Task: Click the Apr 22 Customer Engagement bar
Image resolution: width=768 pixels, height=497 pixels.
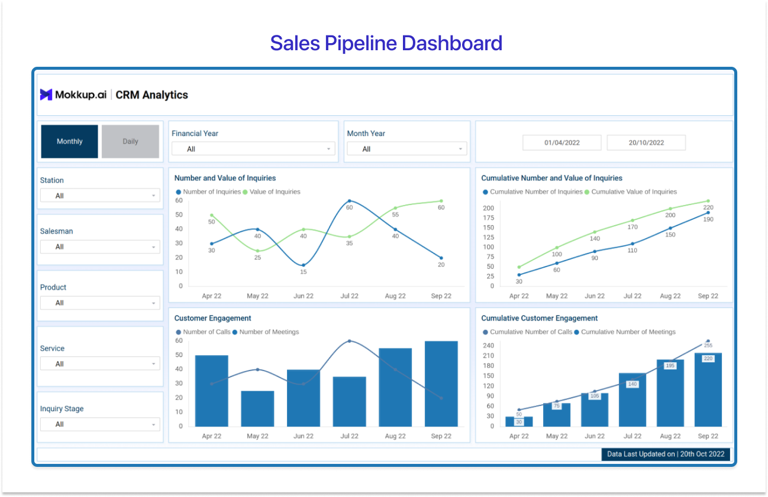Action: pyautogui.click(x=211, y=391)
